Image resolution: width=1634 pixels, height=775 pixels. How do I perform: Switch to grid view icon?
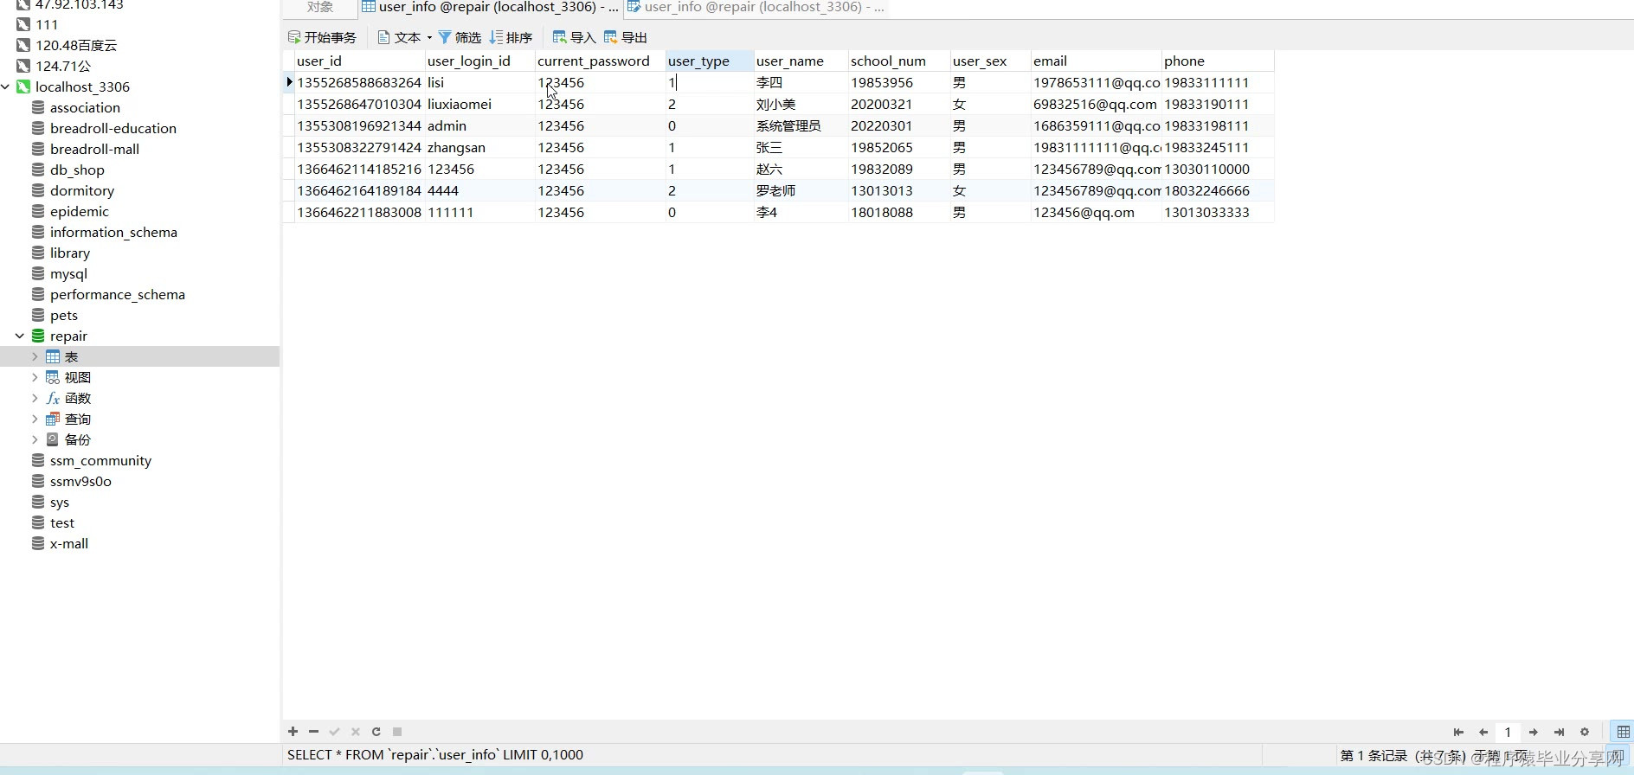coord(1623,732)
